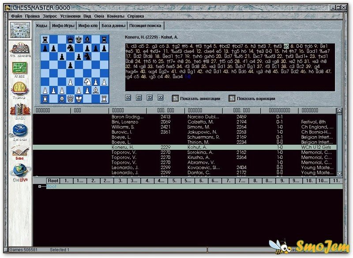Click the game list scrollbar down arrow

tap(339, 174)
